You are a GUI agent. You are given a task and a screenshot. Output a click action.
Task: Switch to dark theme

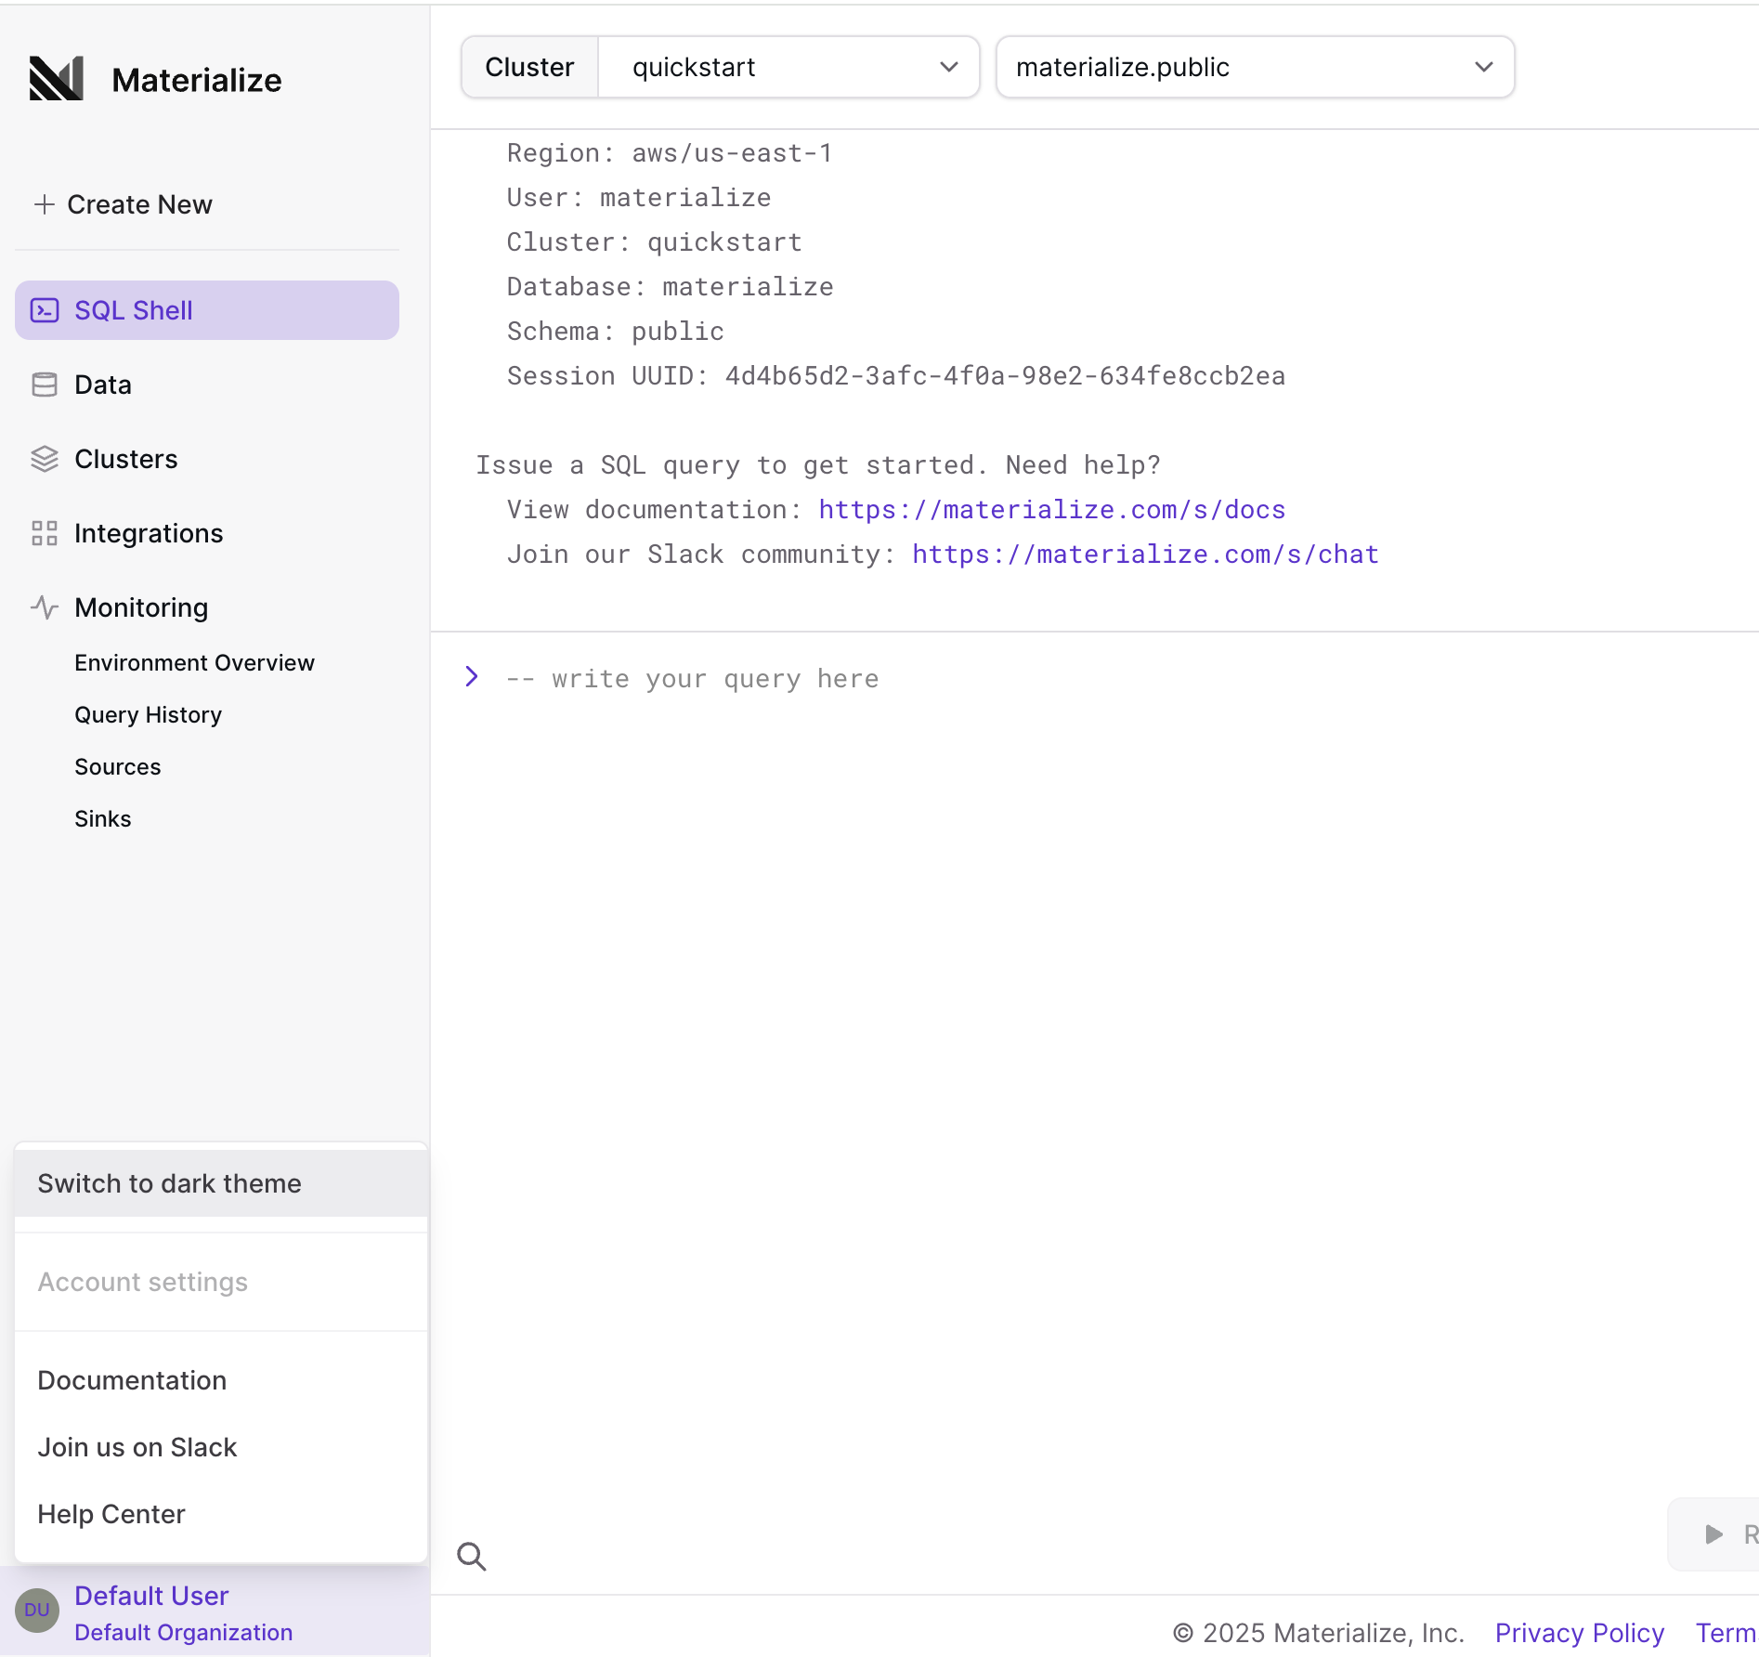[x=169, y=1183]
